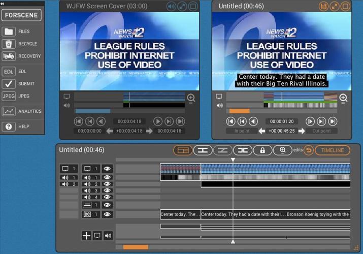Screen dimensions: 363x254
Task: Open the Recycle bin icon
Action: [9, 44]
